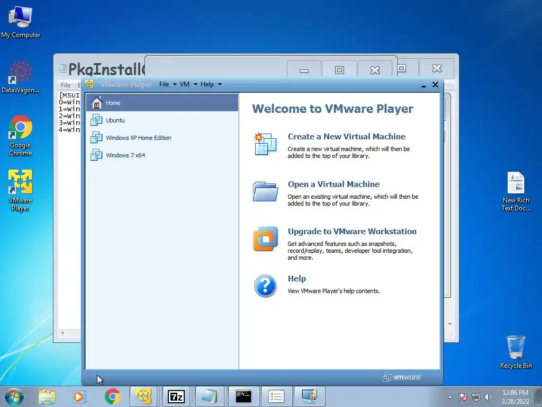Click the File menu dropdown arrow
Image resolution: width=542 pixels, height=407 pixels.
(175, 84)
